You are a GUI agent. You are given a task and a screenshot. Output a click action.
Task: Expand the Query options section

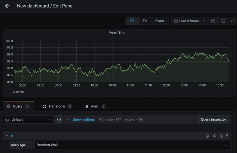coord(83,119)
